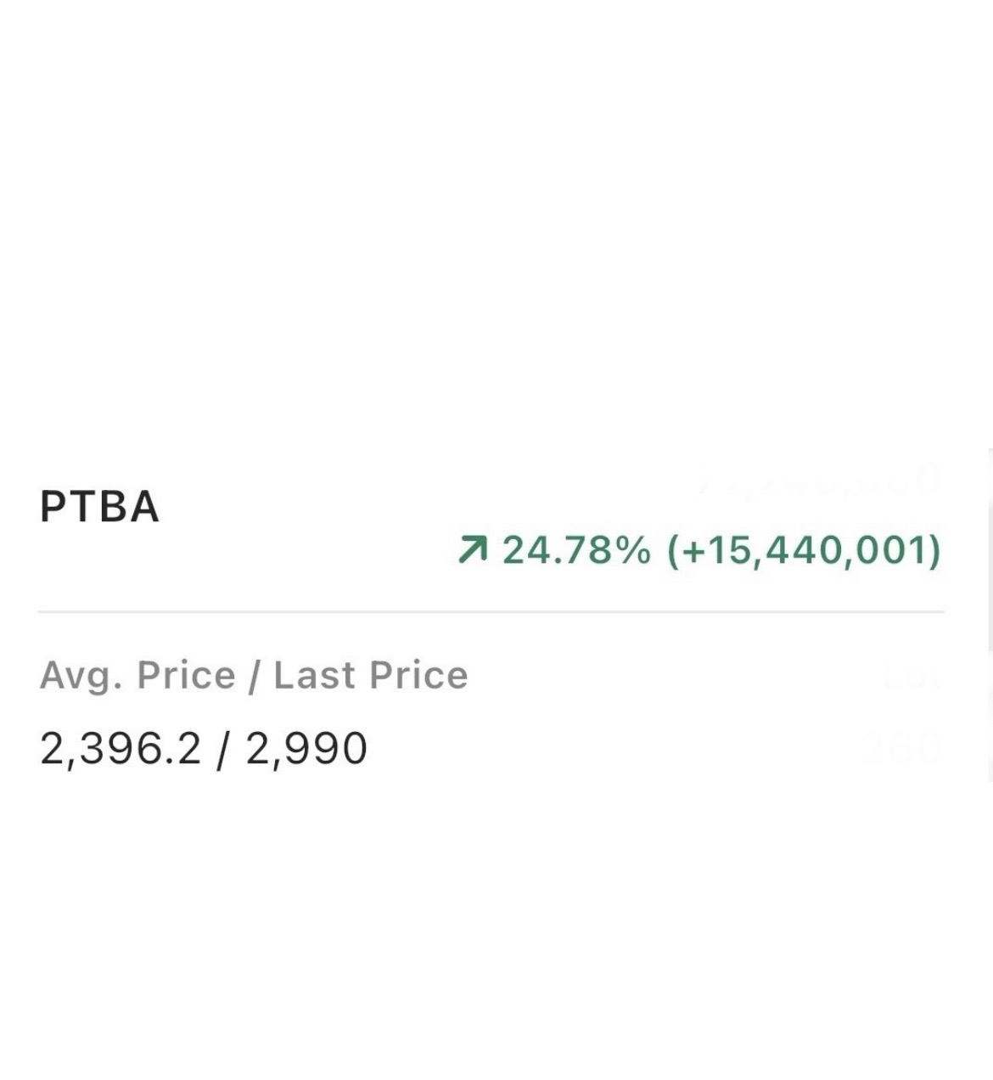Select the 2,990 last price value

tap(306, 749)
